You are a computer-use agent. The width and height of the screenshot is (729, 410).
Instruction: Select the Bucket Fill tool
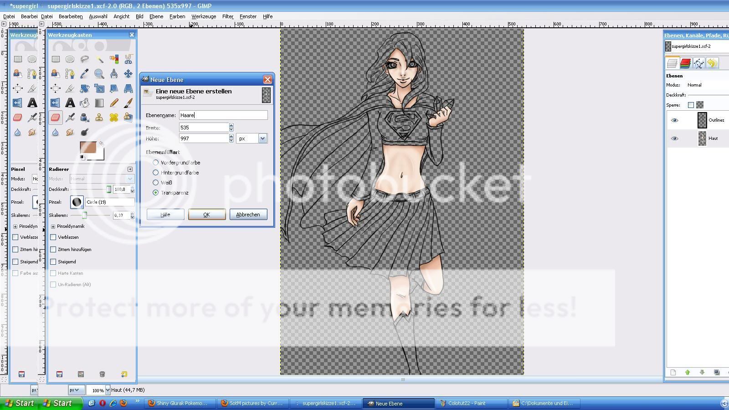click(85, 103)
